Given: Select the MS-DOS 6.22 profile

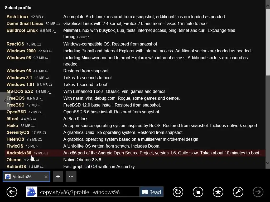Looking at the screenshot, I should [x=20, y=91].
